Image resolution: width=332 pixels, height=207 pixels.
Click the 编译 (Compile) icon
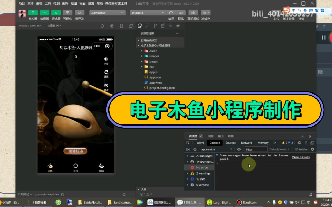click(171, 13)
